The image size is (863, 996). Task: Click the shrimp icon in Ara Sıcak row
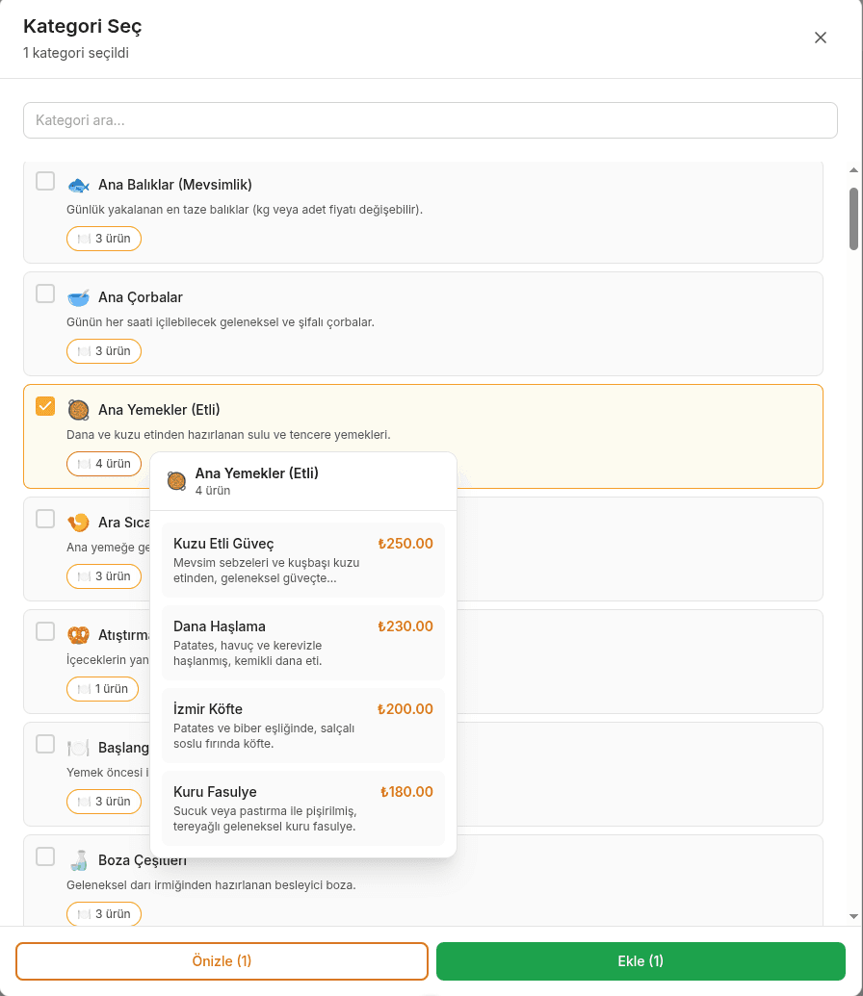pyautogui.click(x=78, y=523)
